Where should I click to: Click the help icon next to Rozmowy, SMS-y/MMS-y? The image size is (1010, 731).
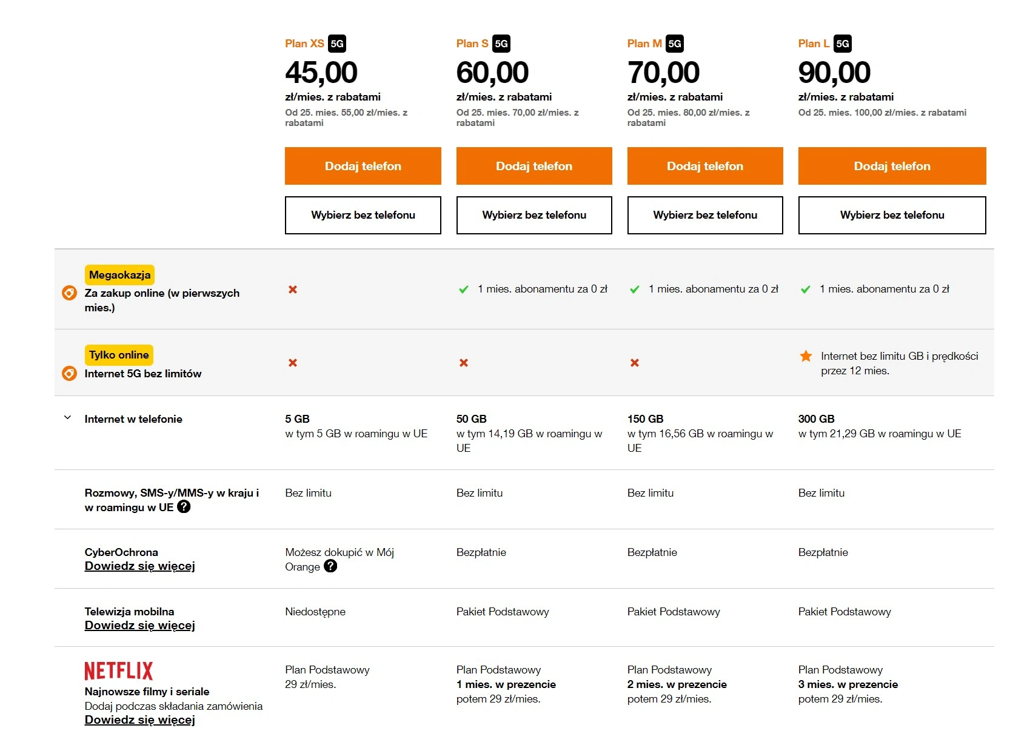[x=184, y=507]
